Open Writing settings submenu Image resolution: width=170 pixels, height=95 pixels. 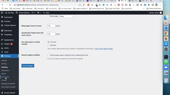point(4,64)
